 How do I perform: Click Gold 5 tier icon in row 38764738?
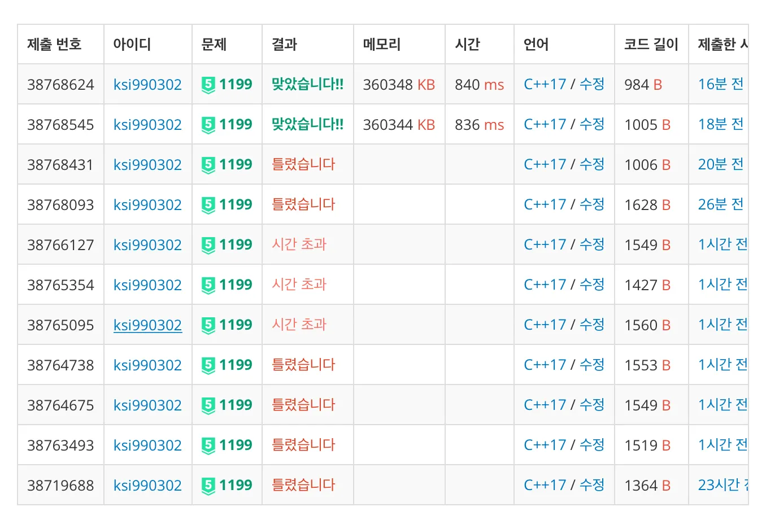pyautogui.click(x=208, y=365)
